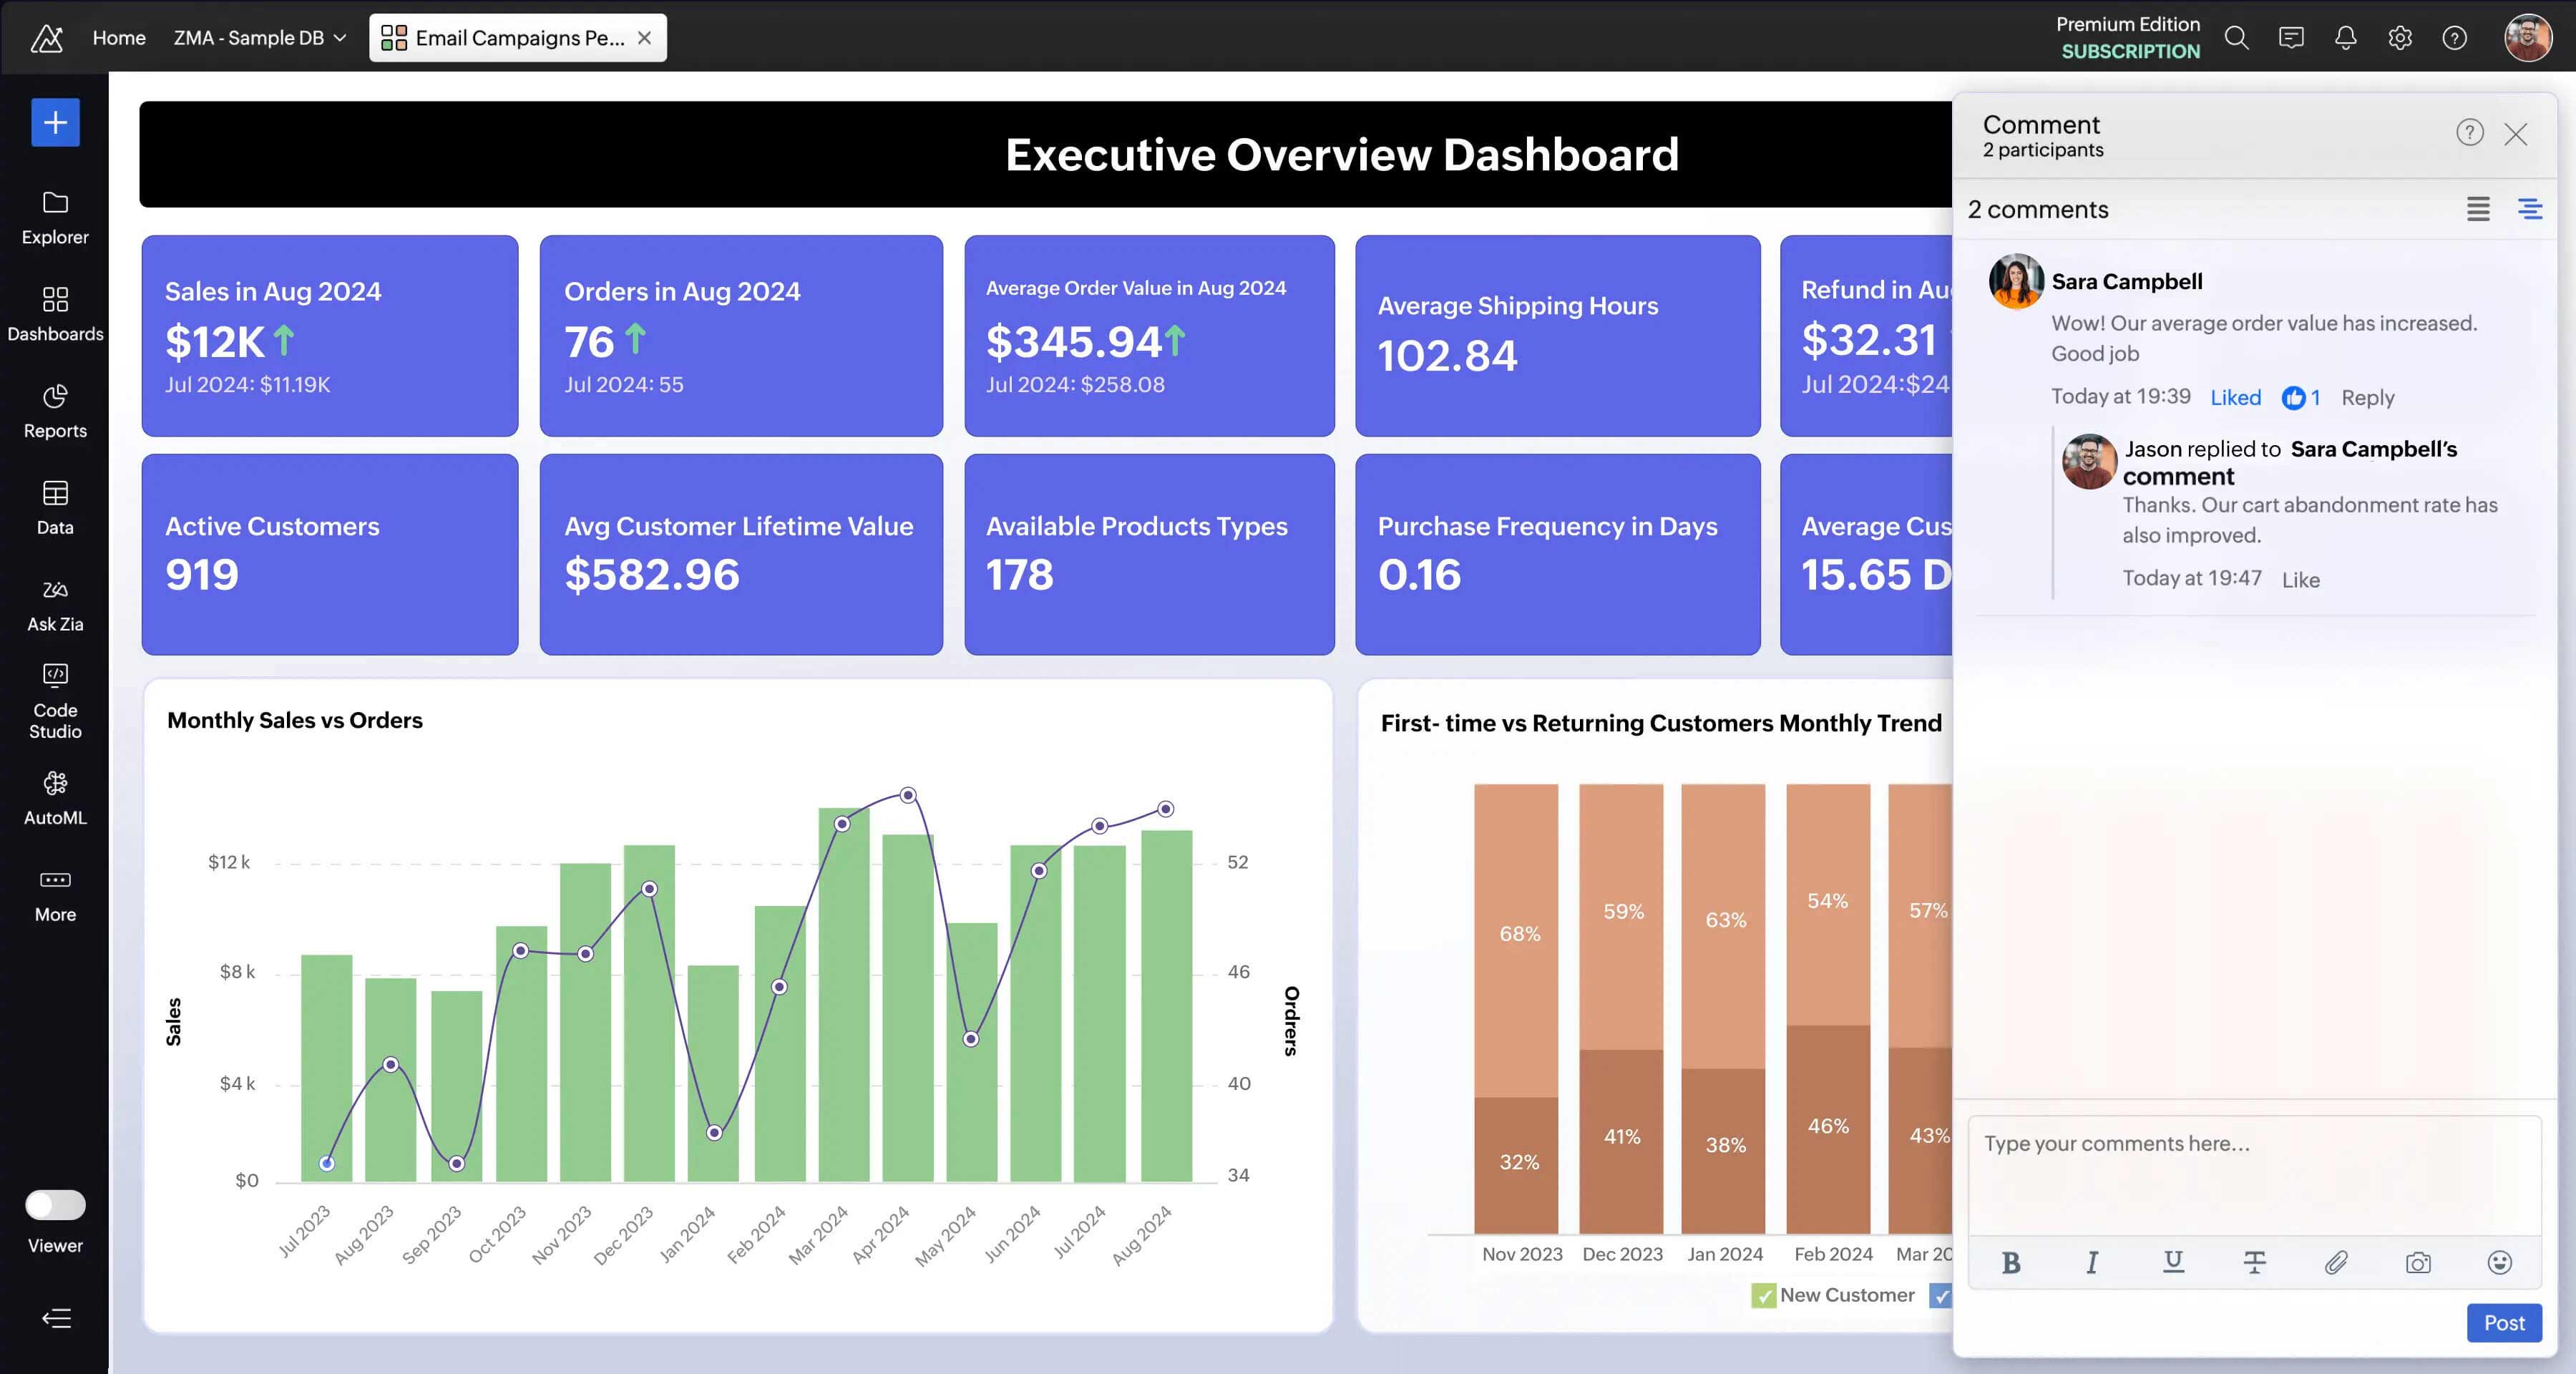Open the comments chat icon in top bar
The height and width of the screenshot is (1374, 2576).
[x=2291, y=38]
